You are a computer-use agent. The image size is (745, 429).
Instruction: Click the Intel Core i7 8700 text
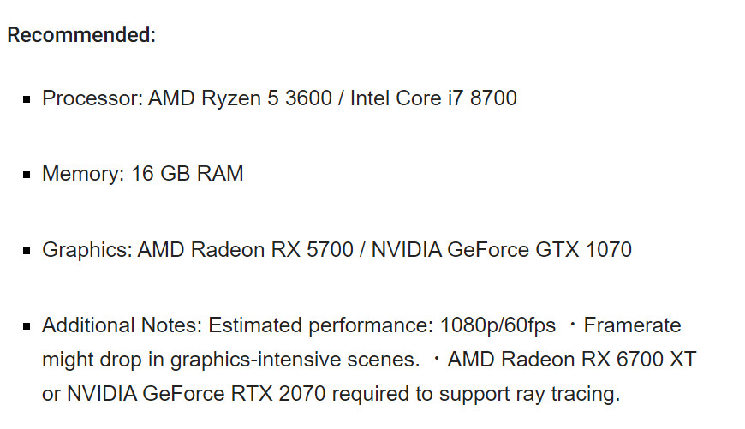click(433, 98)
